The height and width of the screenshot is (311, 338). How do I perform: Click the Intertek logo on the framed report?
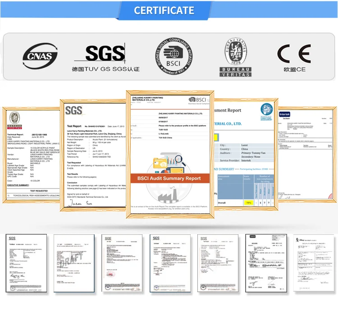(x=284, y=114)
